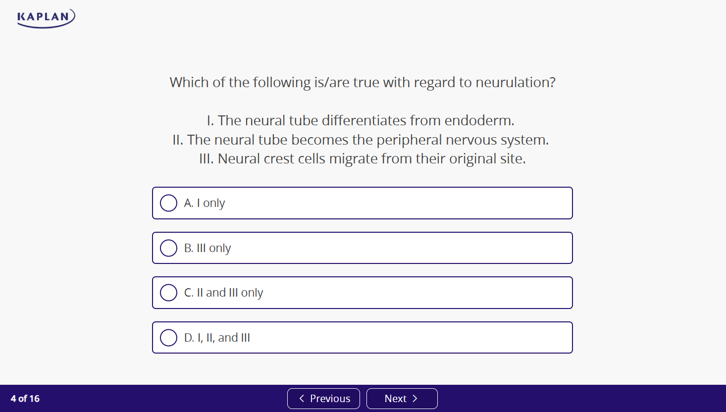
Task: Pick the 'I, II, and III' answer card
Action: 362,337
